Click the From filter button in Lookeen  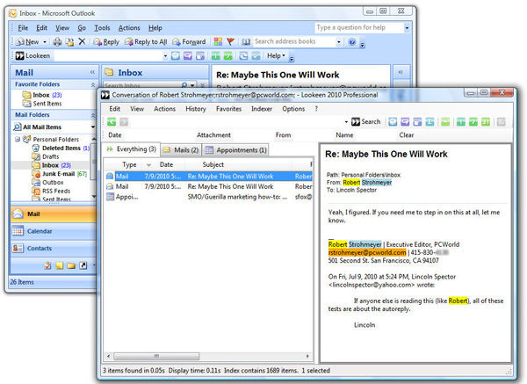[284, 135]
